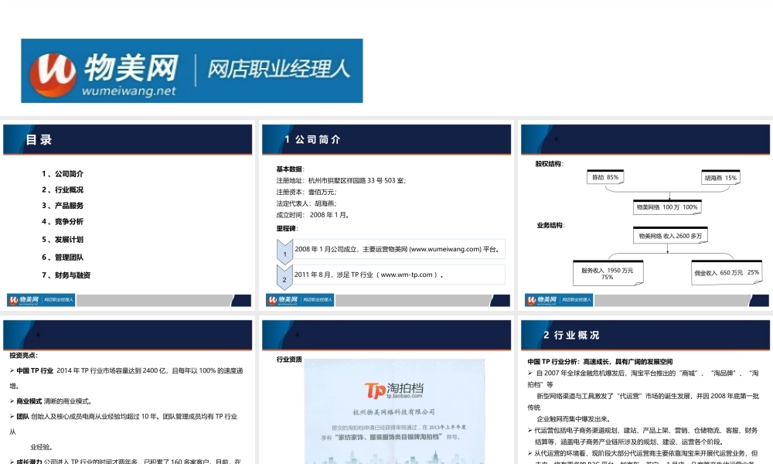Click the 行业资质 label
The width and height of the screenshot is (773, 464).
[x=289, y=360]
